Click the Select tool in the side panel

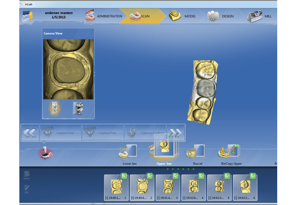(27, 175)
